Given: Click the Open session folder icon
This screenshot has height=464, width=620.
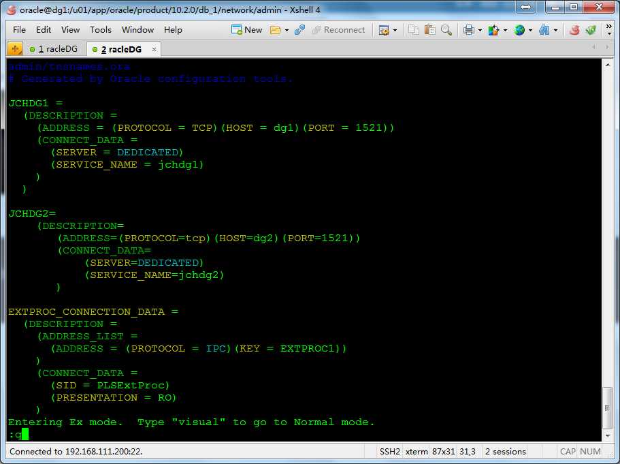Looking at the screenshot, I should point(275,30).
